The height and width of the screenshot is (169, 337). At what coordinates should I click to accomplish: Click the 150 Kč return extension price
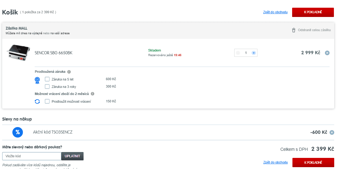point(111,101)
